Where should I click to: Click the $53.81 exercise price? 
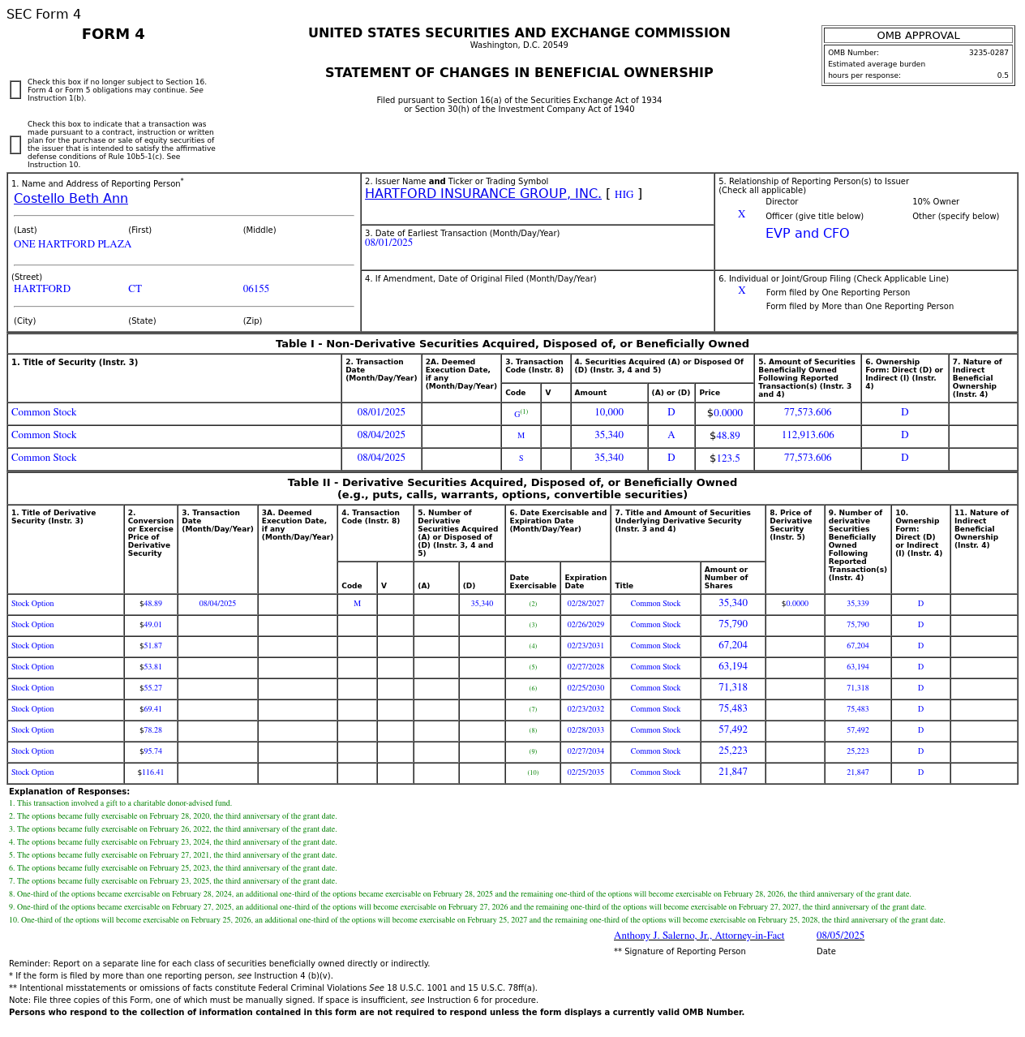tap(151, 667)
